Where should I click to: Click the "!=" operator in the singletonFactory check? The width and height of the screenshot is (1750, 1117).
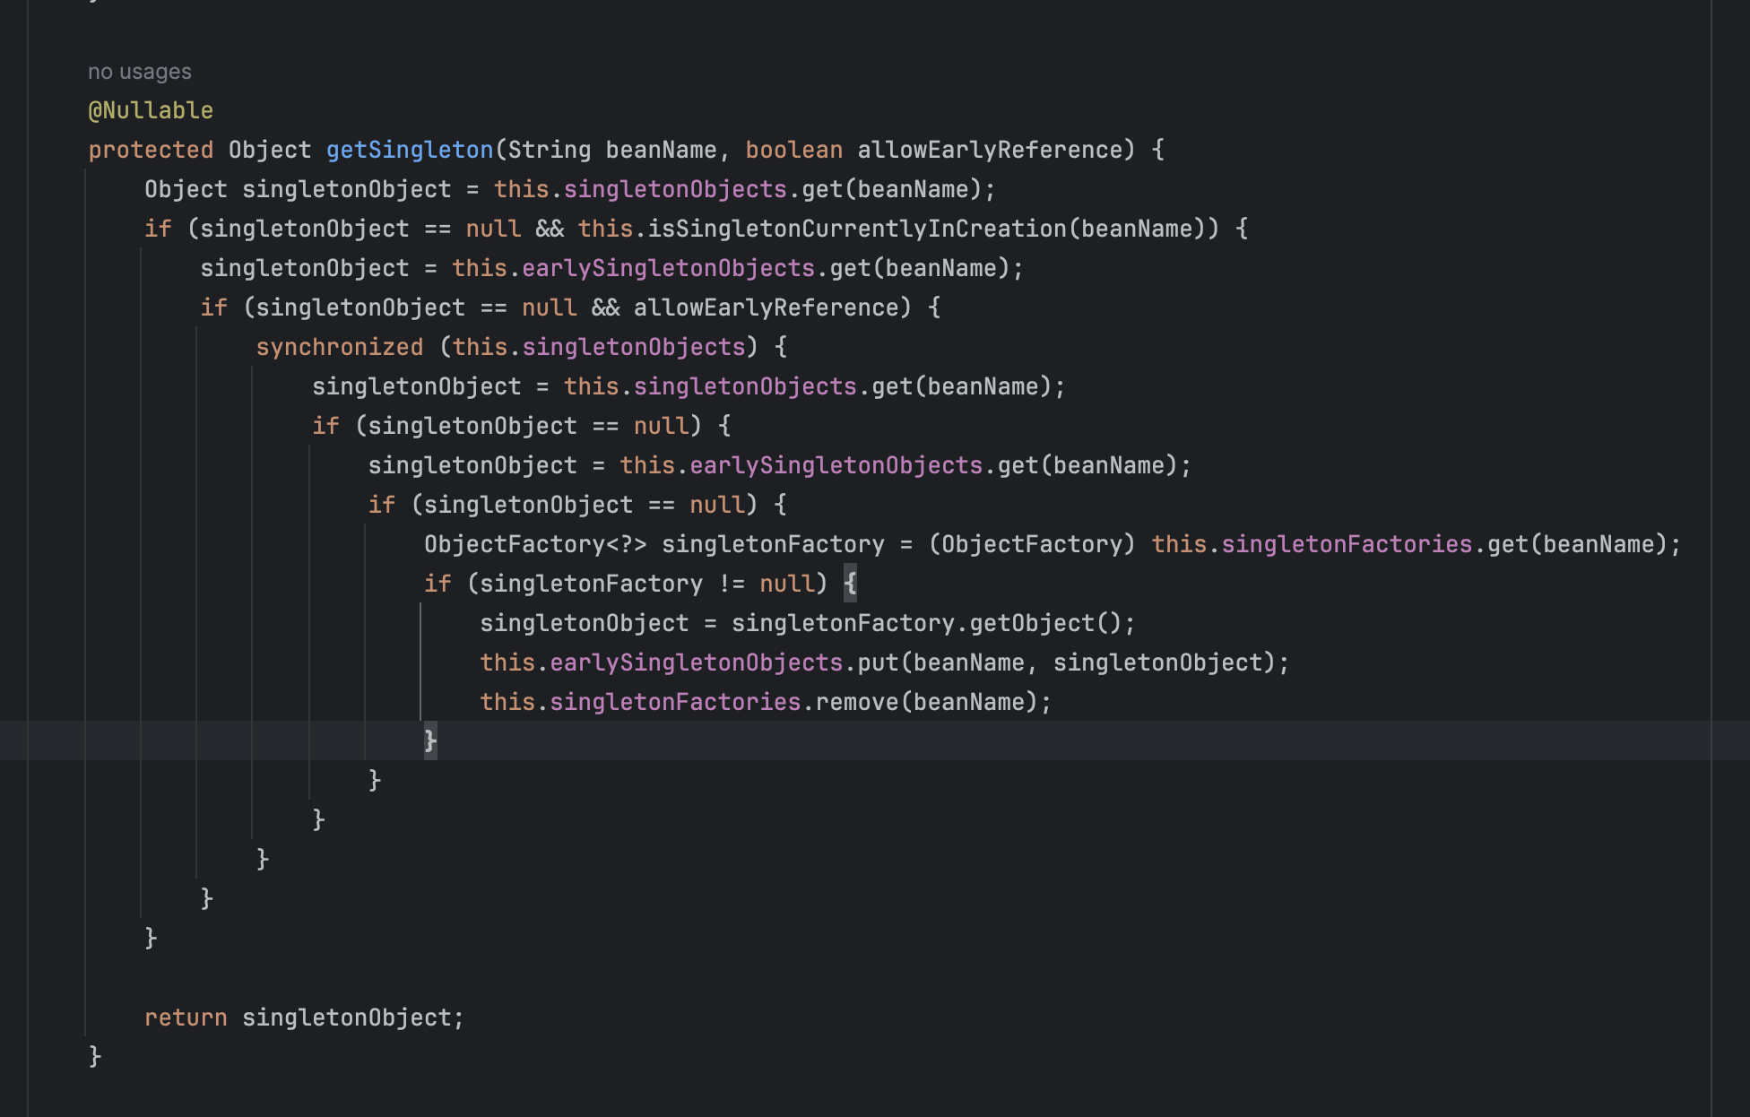(x=732, y=584)
